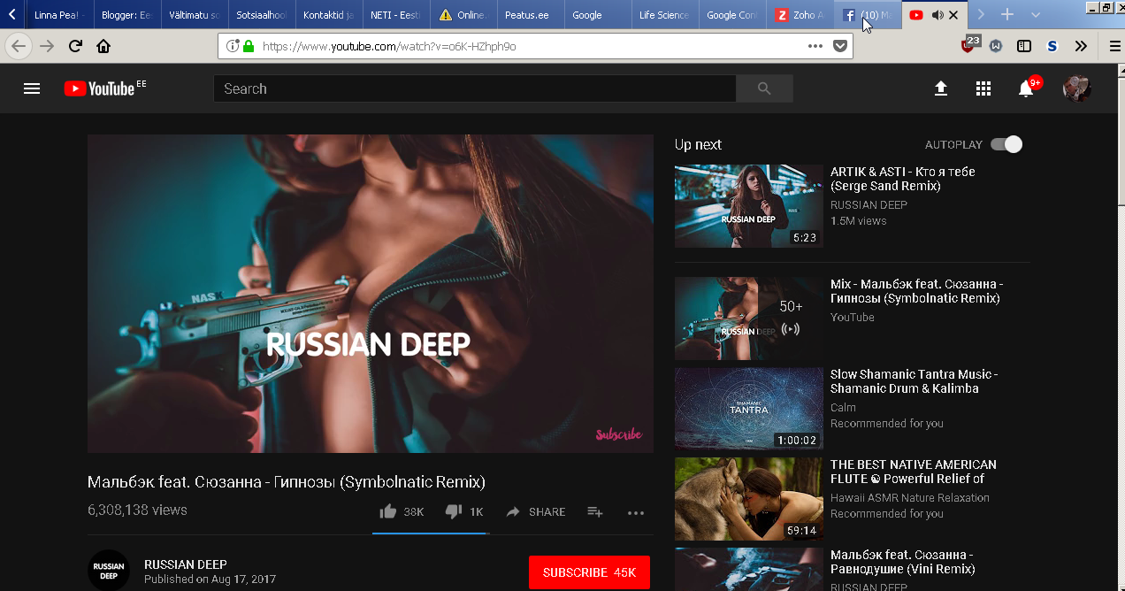Turn off the Autoplay switch
This screenshot has height=591, width=1125.
1006,144
